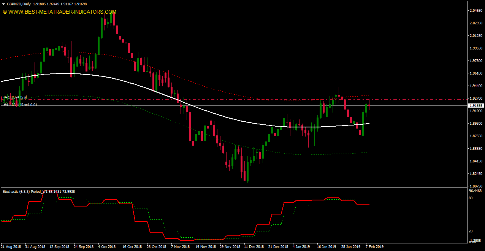Click the 29 Nov 2018 date label
The image size is (485, 251).
pos(231,246)
